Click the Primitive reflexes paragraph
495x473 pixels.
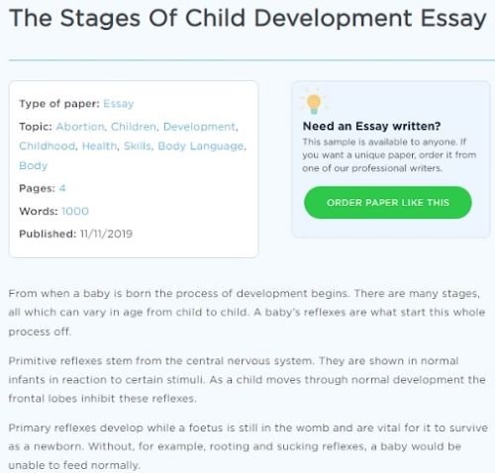click(x=247, y=380)
